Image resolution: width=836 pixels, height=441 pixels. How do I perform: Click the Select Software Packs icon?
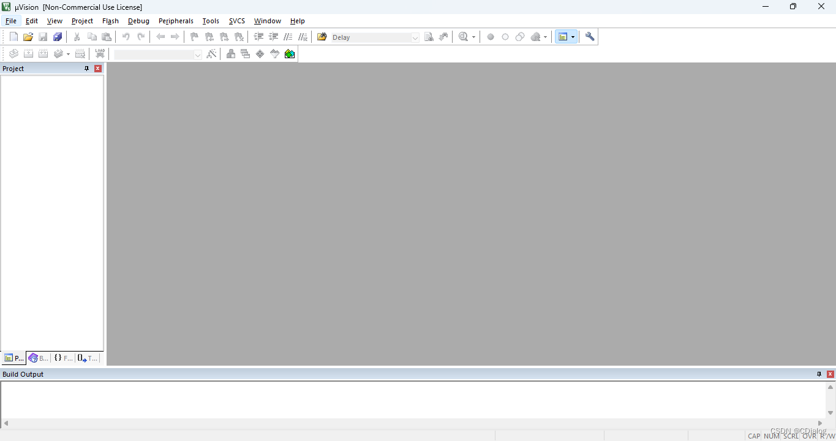click(x=275, y=54)
